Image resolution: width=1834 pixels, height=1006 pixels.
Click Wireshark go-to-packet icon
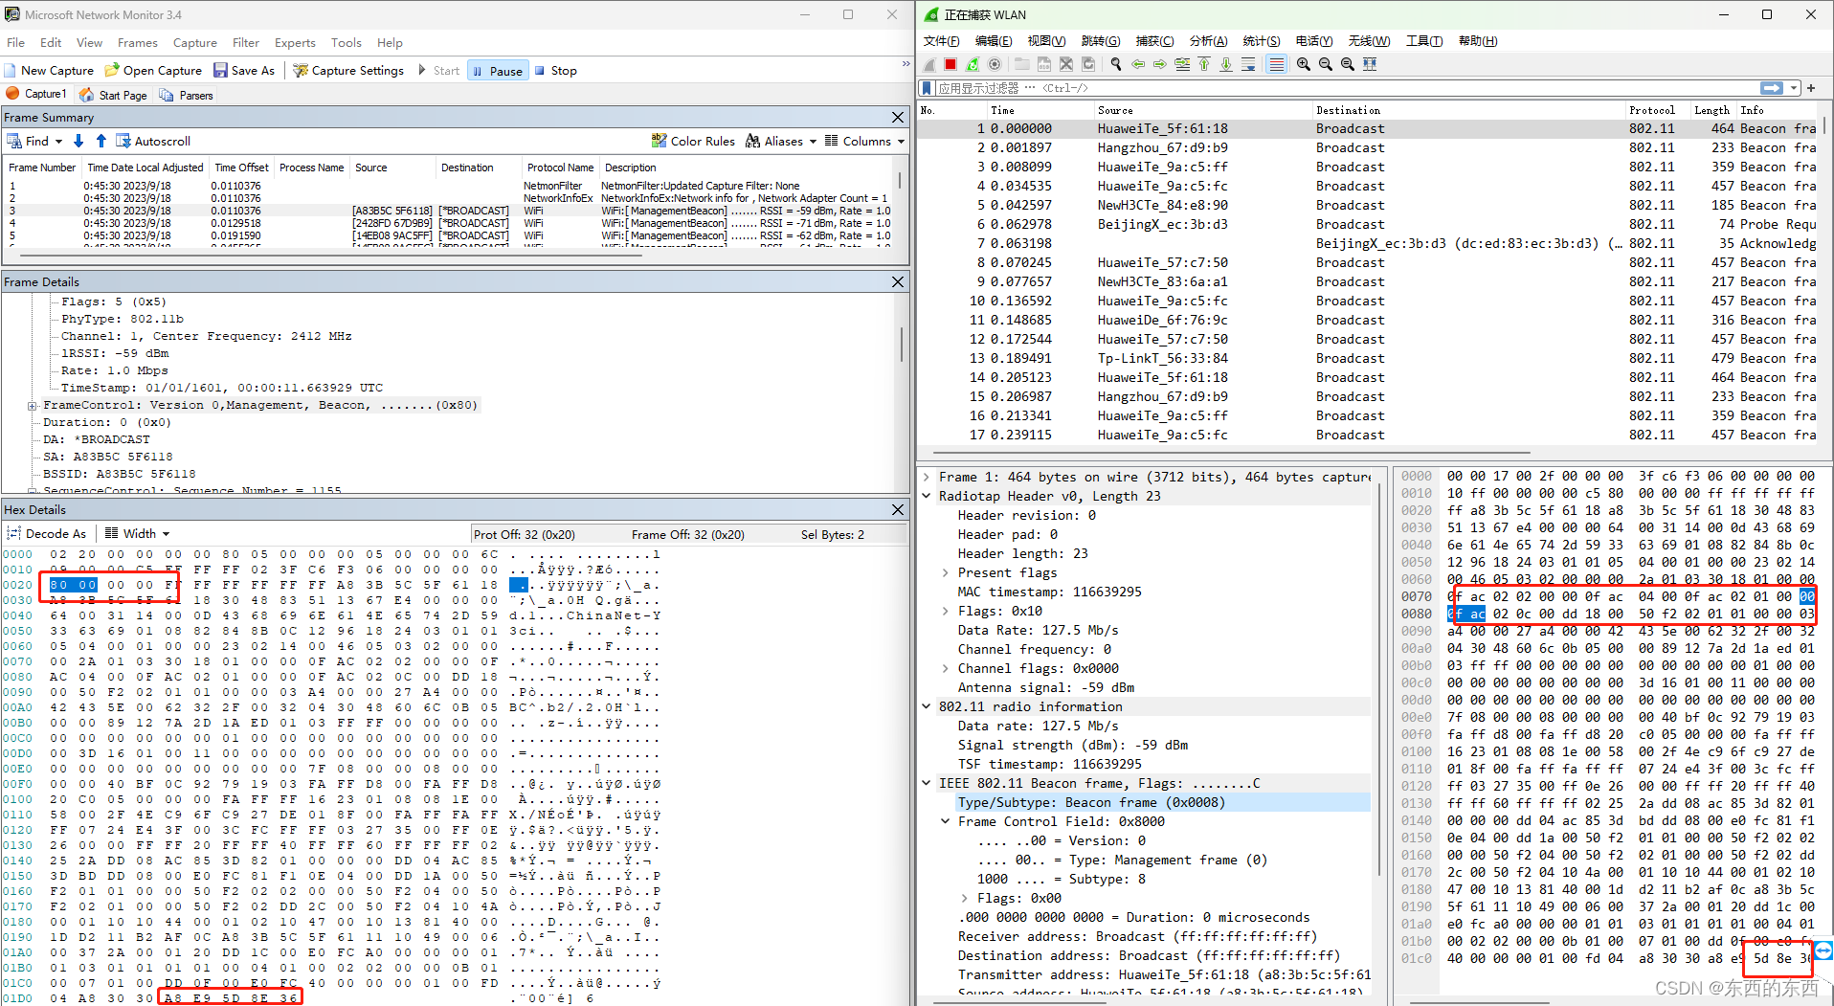pos(1182,64)
